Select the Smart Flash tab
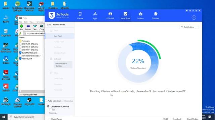215x120 pixels. [125, 16]
